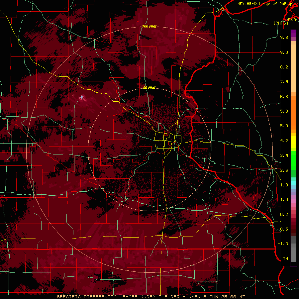Click the 9.0 value on color scale
Image resolution: width=299 pixels, height=299 pixels.
point(284,52)
